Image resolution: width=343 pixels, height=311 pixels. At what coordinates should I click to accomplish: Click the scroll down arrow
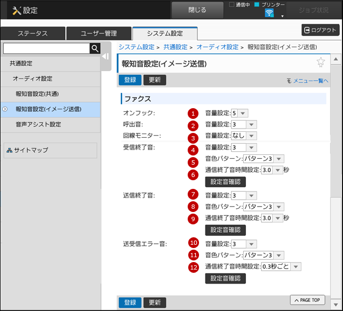click(335, 305)
